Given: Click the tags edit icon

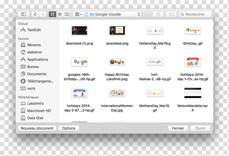Looking at the screenshot, I should [x=171, y=14].
